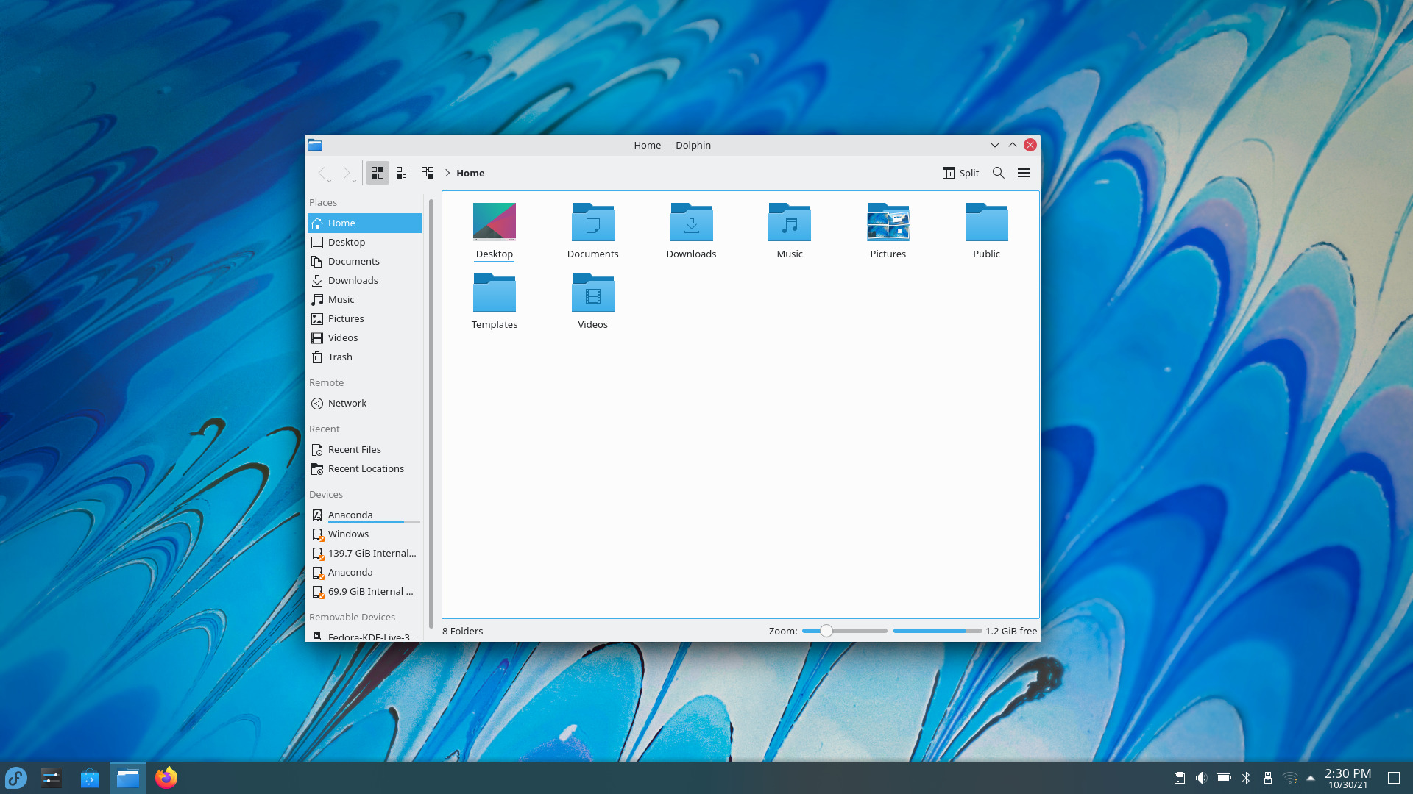The height and width of the screenshot is (794, 1413).
Task: Click the Wi-Fi network tray icon
Action: [1289, 777]
